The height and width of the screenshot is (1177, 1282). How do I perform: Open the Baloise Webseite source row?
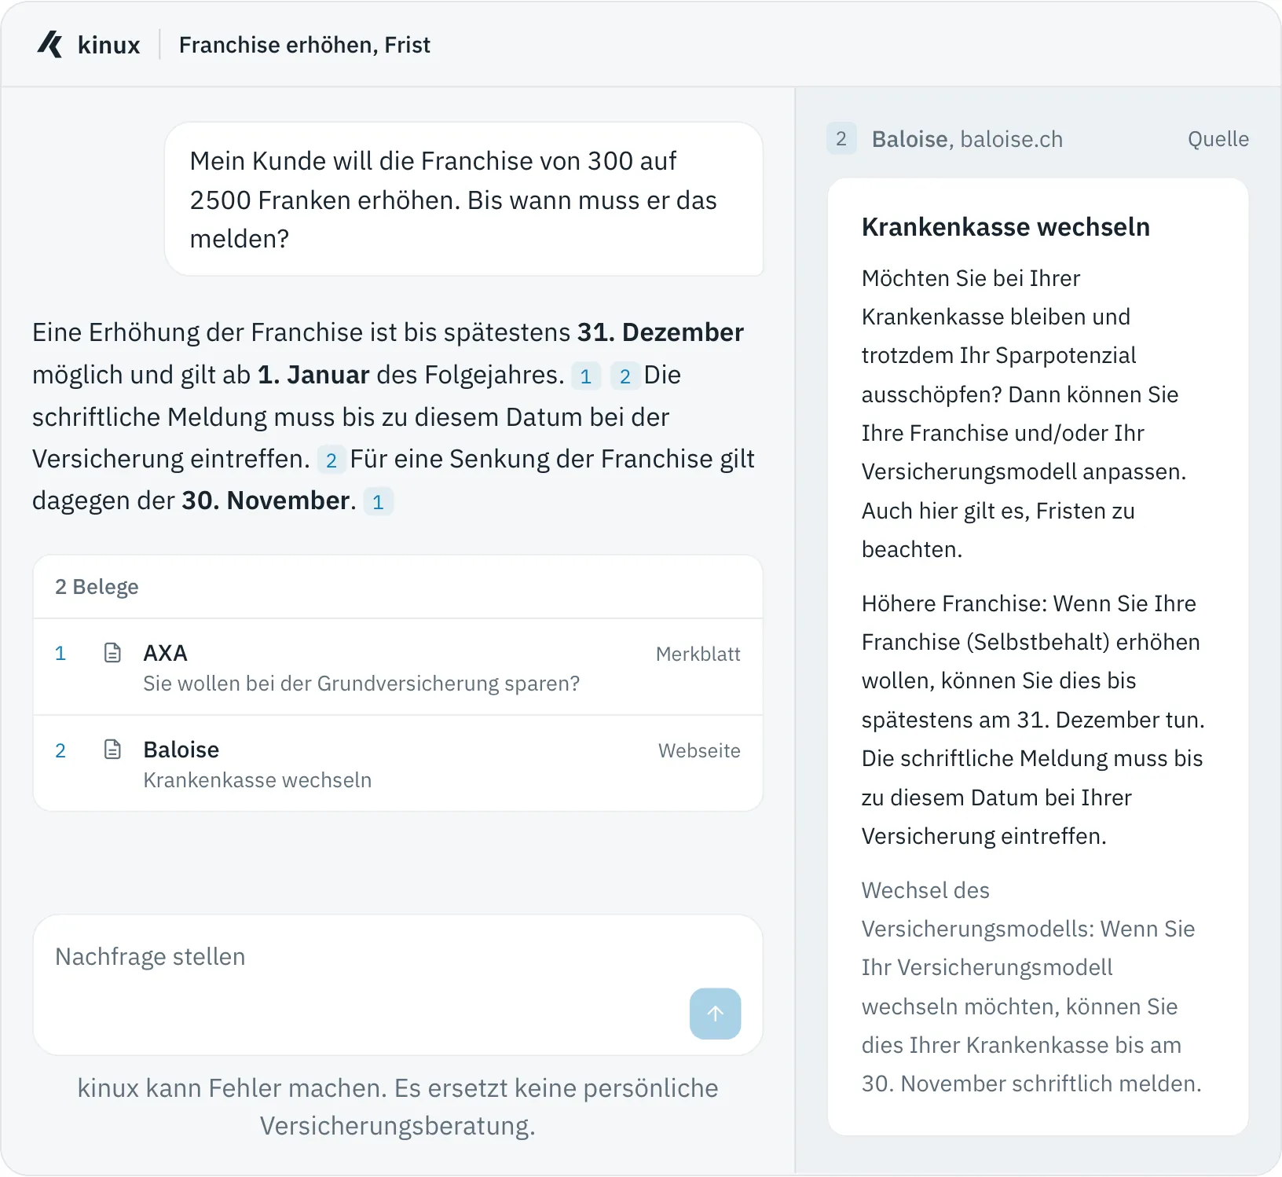(x=398, y=764)
